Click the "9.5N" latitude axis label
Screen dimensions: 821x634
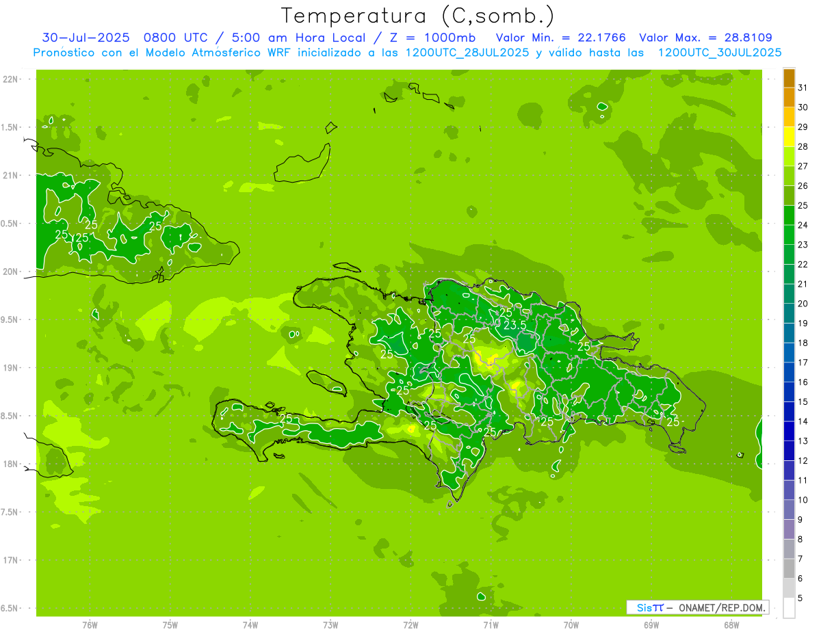tap(10, 319)
